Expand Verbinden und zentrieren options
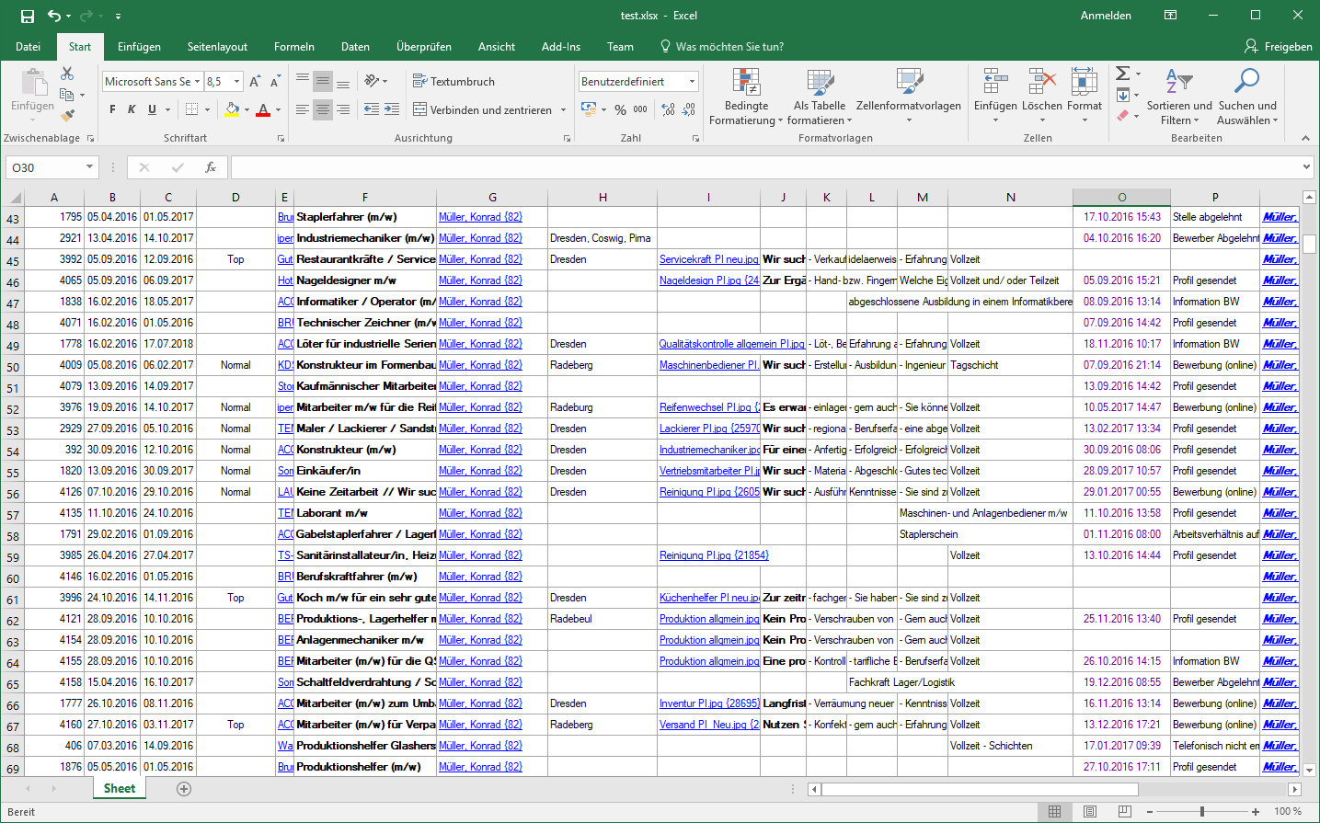This screenshot has height=823, width=1320. coord(564,109)
